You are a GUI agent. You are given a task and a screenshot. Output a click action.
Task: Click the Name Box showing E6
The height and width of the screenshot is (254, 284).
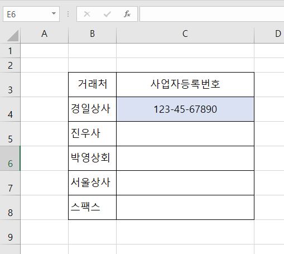point(31,14)
